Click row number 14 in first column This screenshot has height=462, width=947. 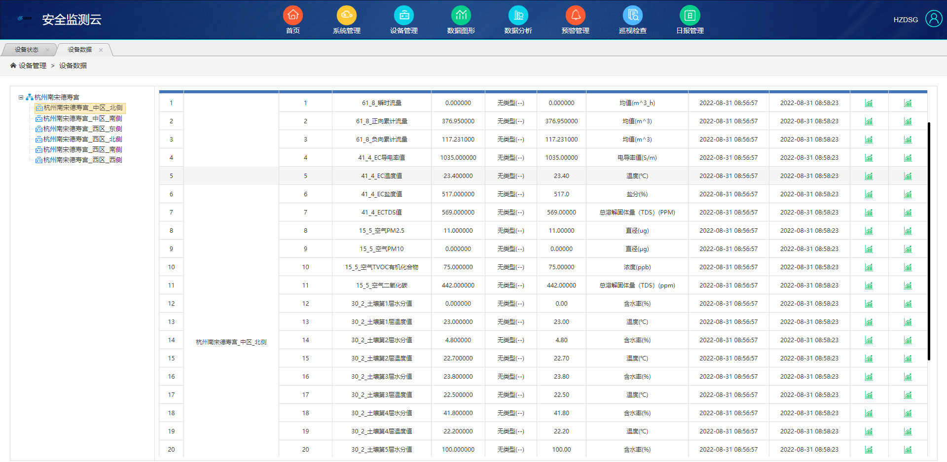(171, 340)
